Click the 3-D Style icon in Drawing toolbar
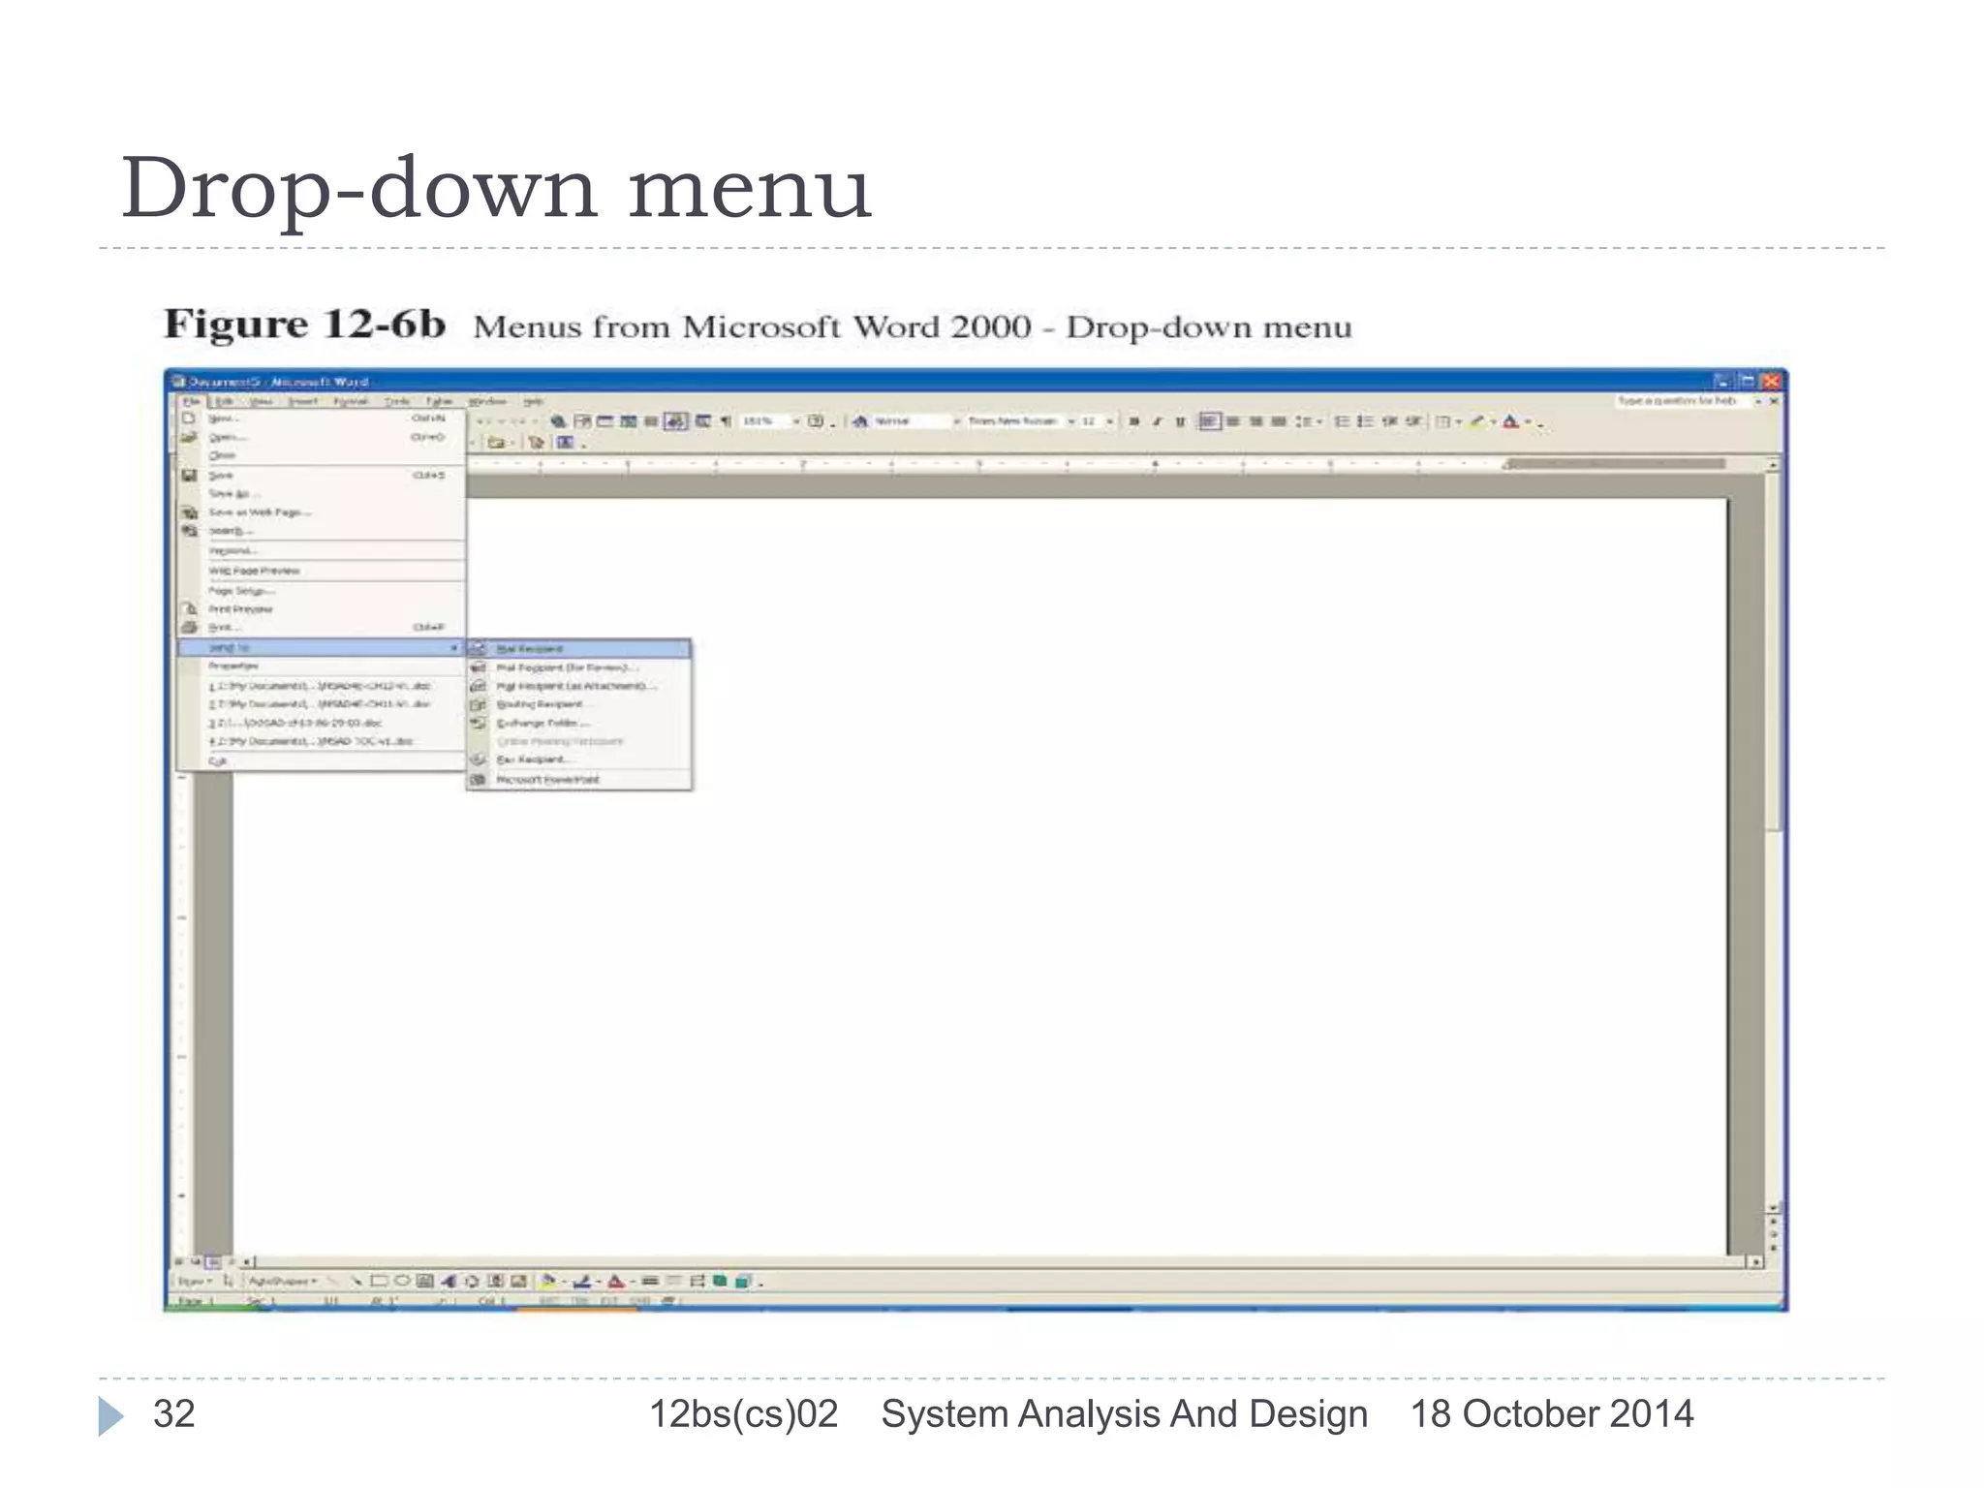This screenshot has width=1984, height=1488. tap(743, 1281)
